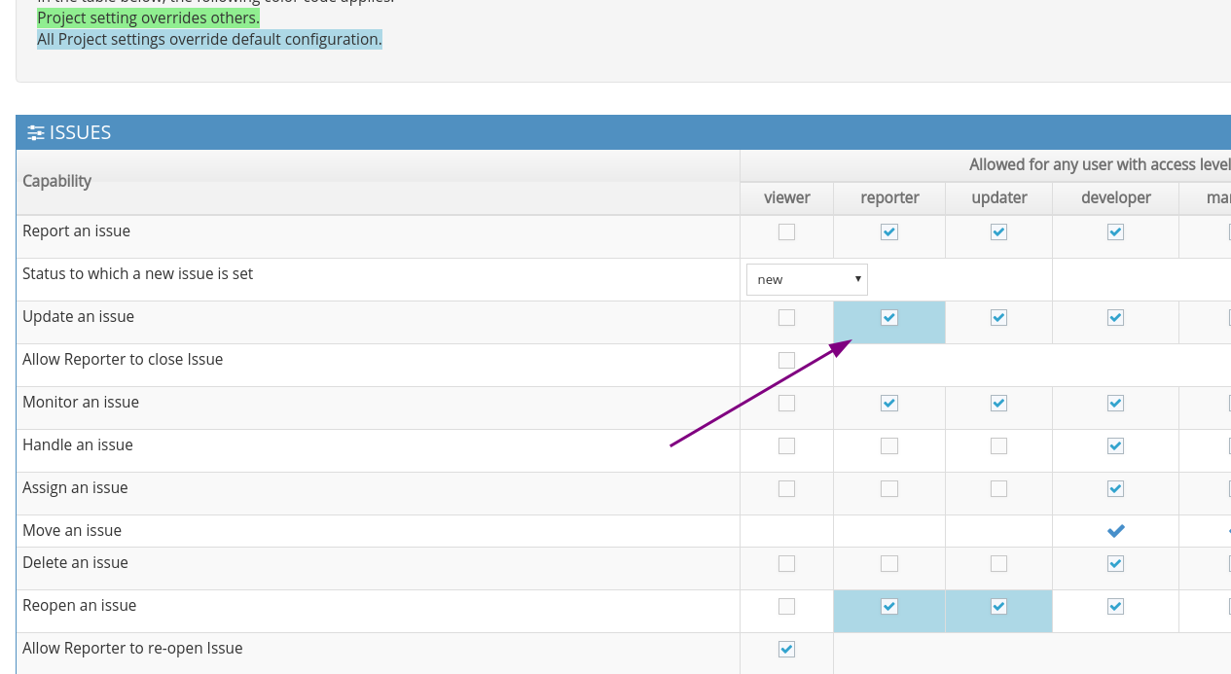
Task: Click the developer column header
Action: pos(1115,197)
